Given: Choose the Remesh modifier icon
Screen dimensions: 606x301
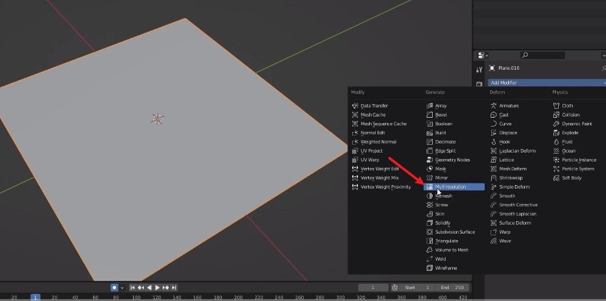Looking at the screenshot, I should (430, 196).
